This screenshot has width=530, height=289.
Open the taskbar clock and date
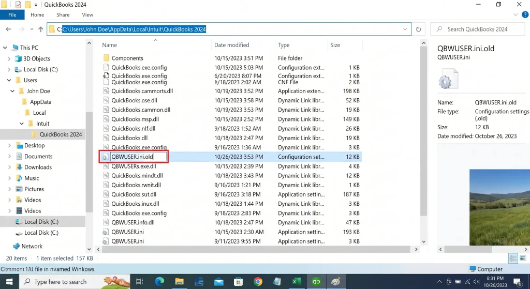(x=495, y=282)
